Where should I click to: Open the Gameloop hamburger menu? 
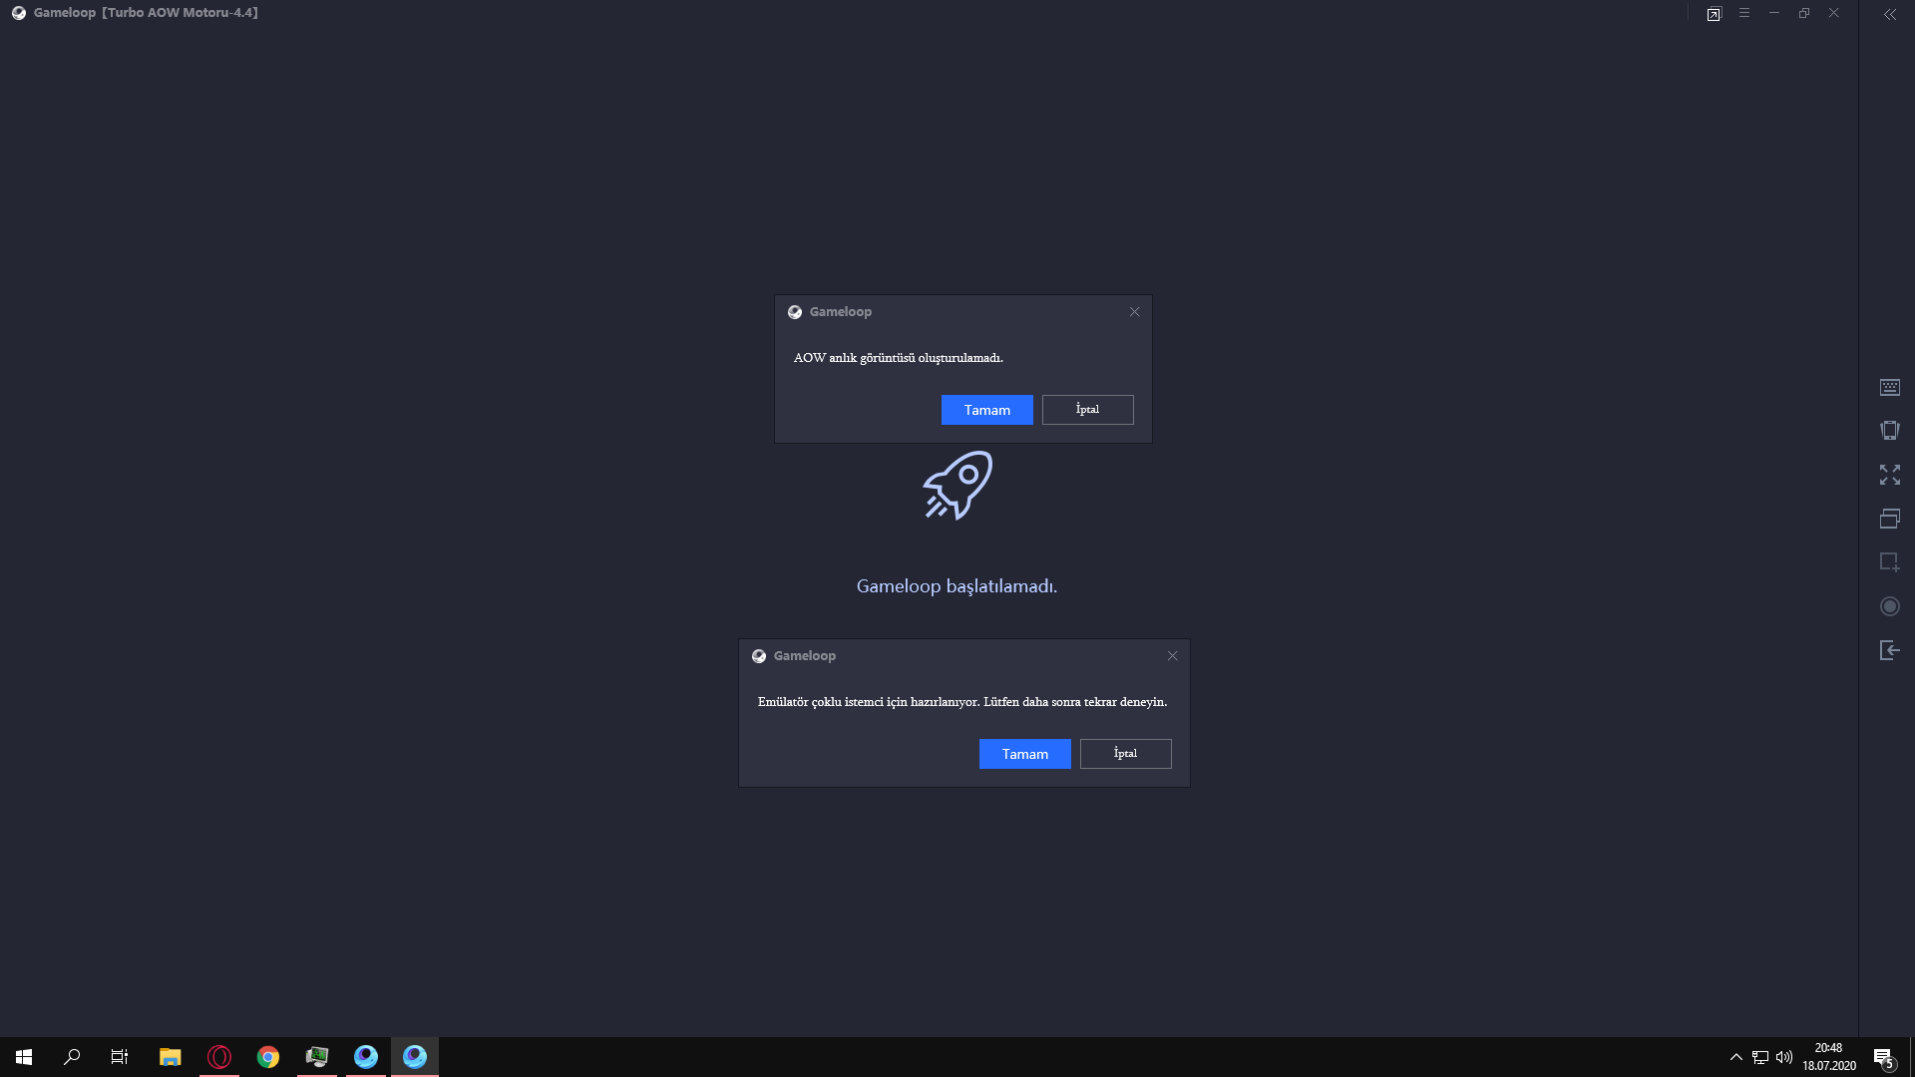[1743, 13]
